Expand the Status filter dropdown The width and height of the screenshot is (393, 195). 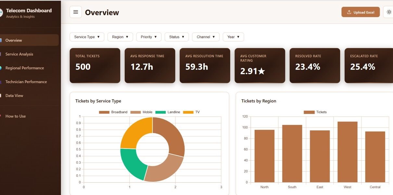point(177,37)
